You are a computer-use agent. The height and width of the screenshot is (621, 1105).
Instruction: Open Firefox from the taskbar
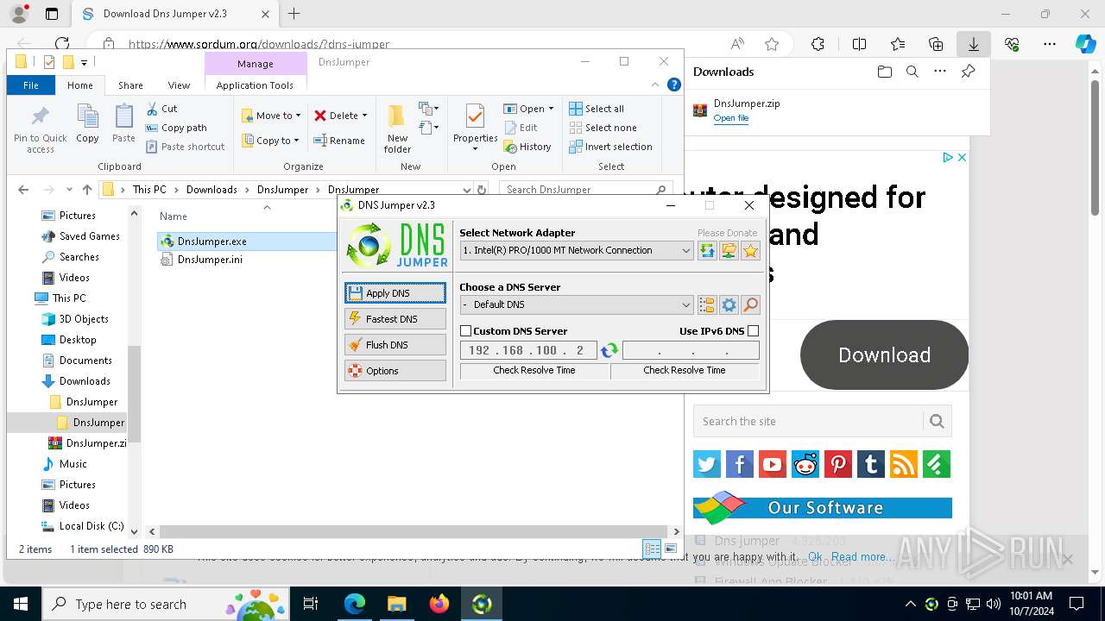[x=439, y=604]
